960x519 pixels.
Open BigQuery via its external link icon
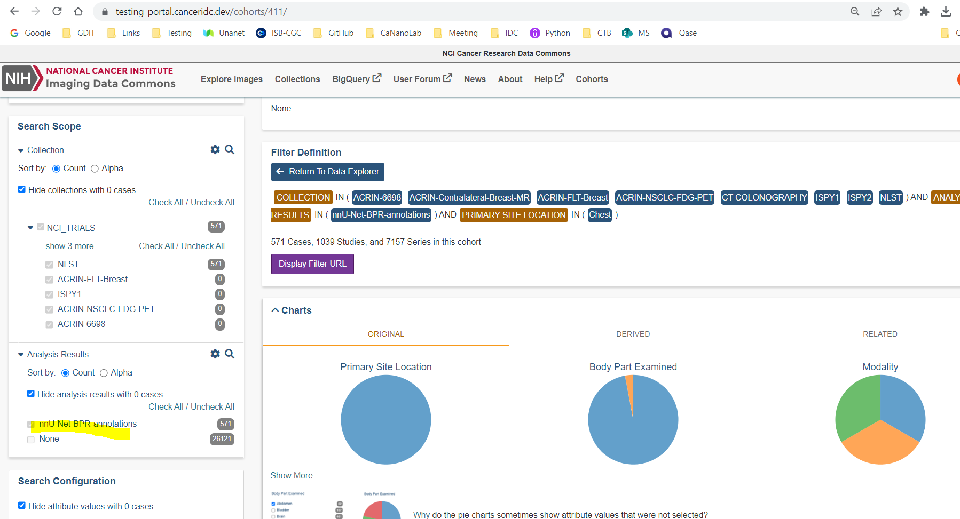click(x=377, y=77)
